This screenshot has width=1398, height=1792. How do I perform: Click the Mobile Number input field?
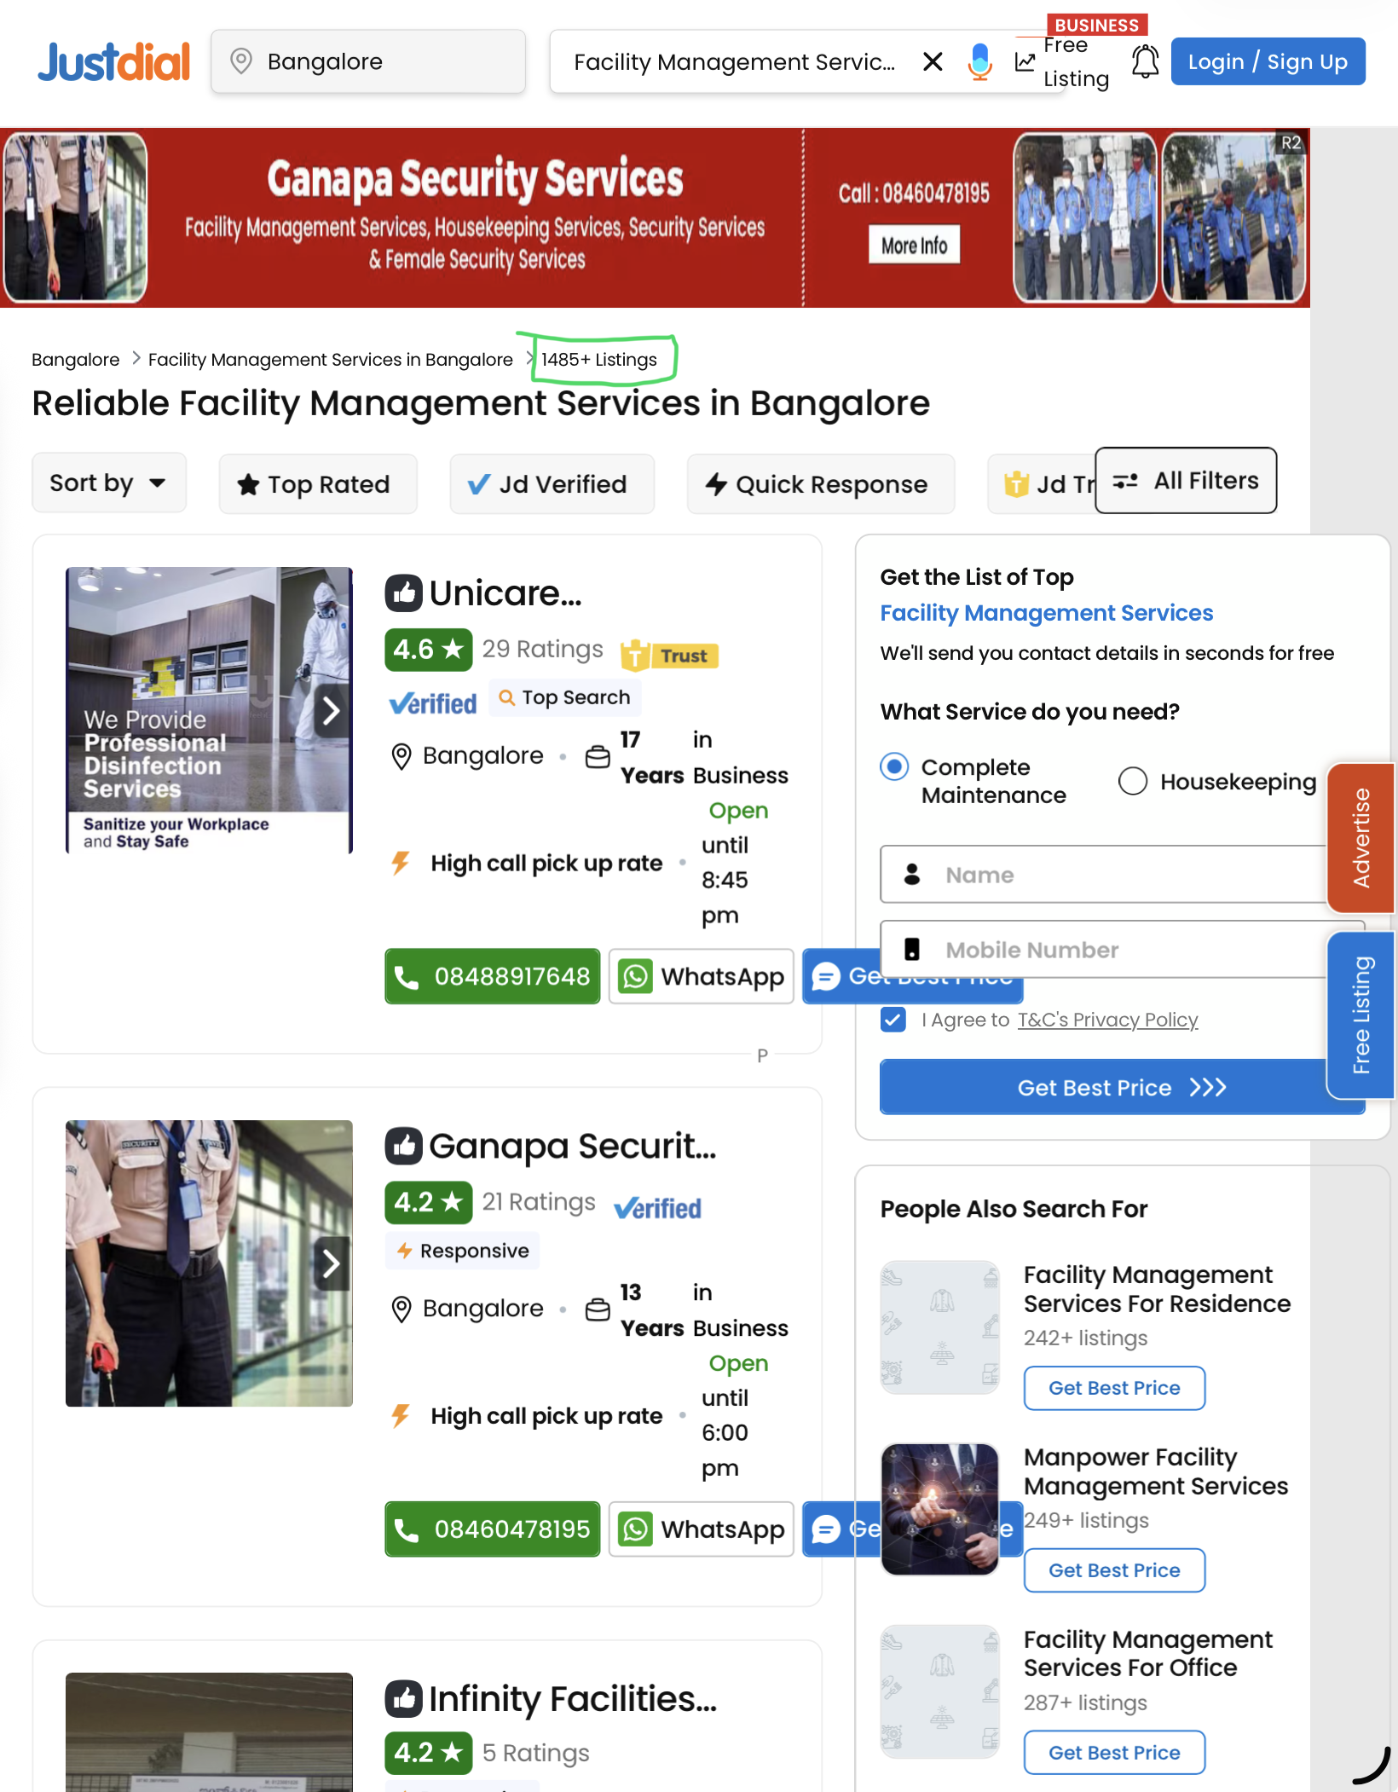click(1122, 949)
